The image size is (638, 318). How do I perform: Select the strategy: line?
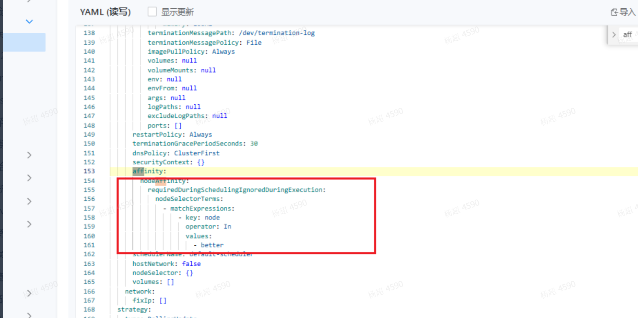click(x=134, y=310)
